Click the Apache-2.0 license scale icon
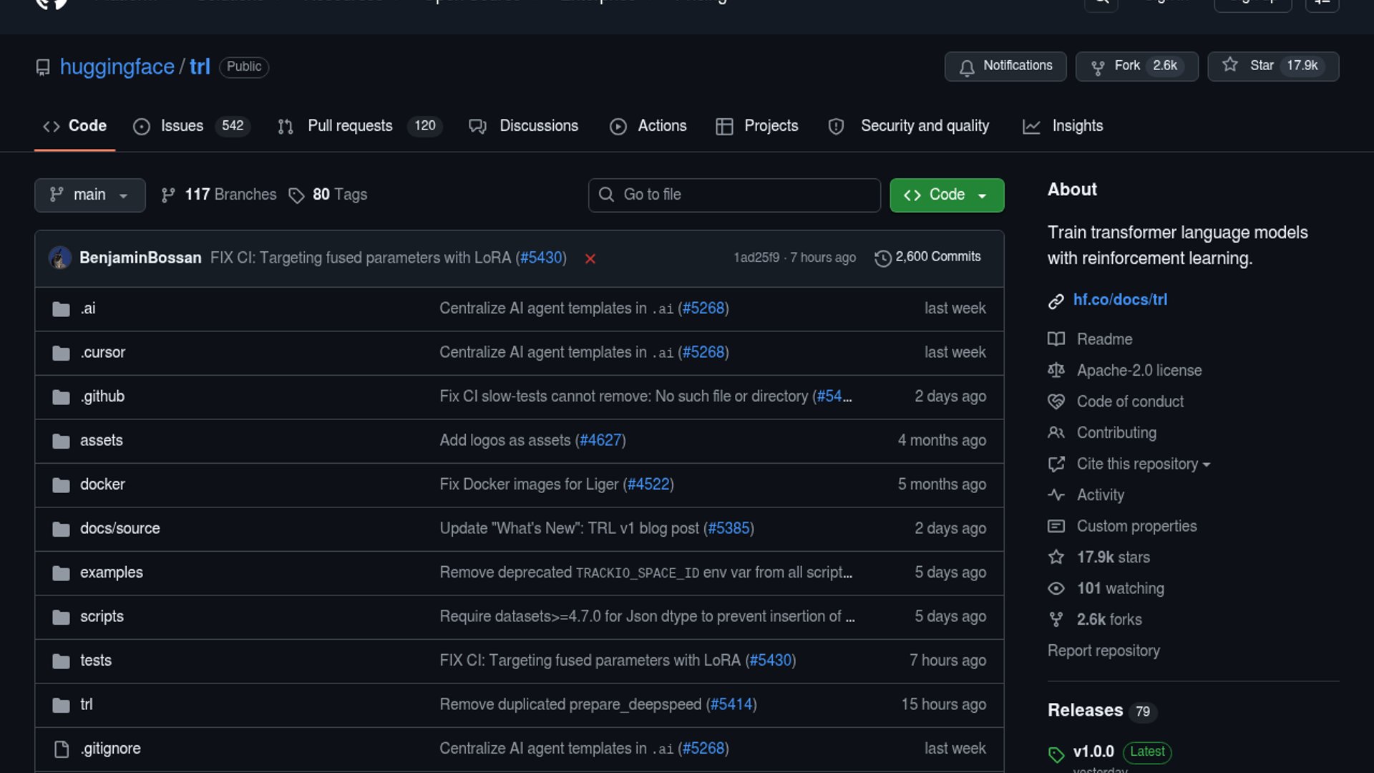The image size is (1374, 773). pos(1056,370)
